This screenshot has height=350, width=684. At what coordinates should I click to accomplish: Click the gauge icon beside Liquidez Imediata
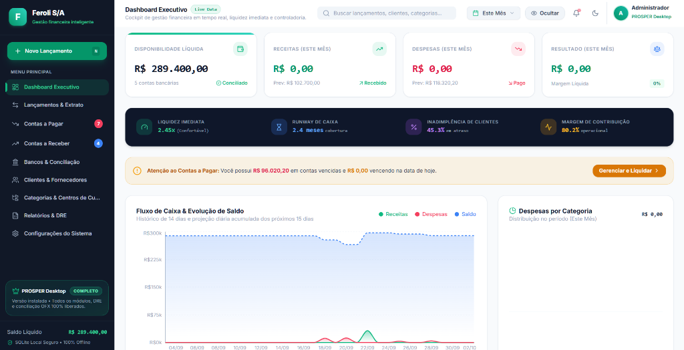144,127
